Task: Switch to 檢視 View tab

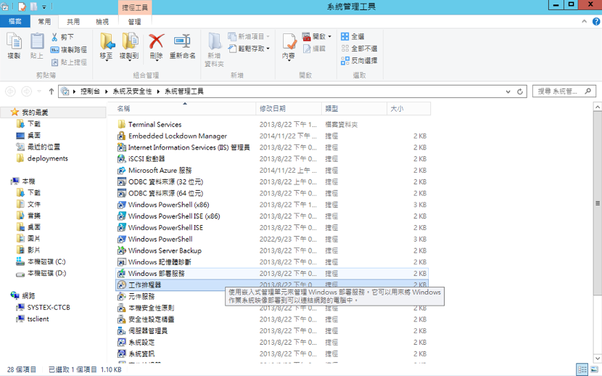Action: pos(102,22)
